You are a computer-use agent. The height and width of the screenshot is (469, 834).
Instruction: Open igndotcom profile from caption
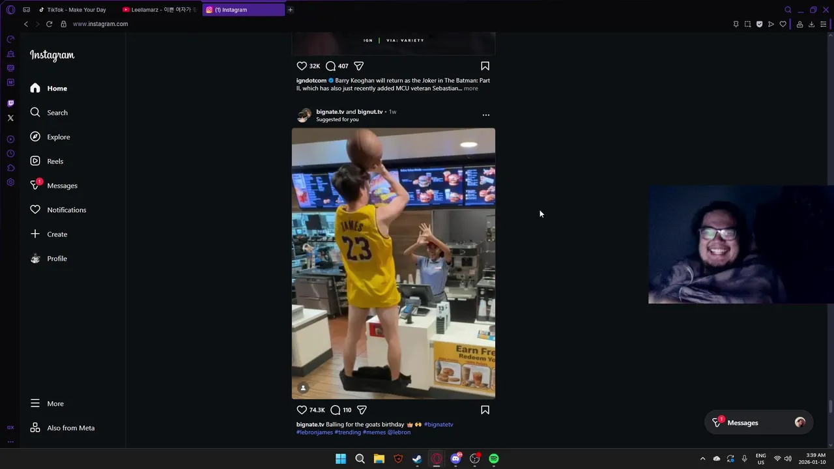point(311,81)
